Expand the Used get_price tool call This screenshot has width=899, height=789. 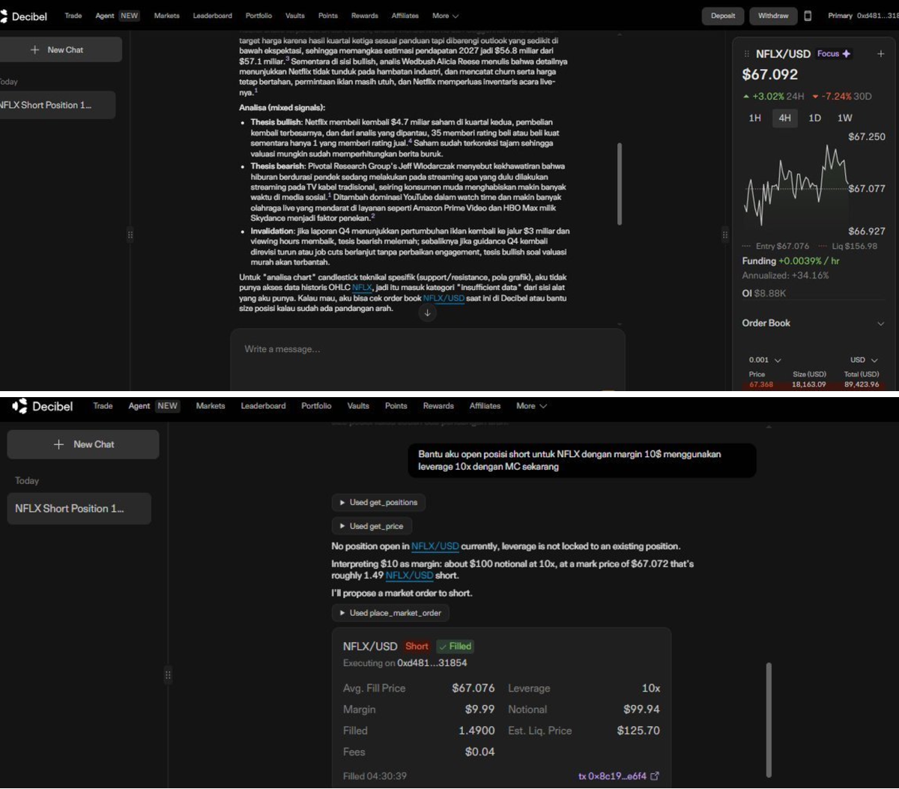coord(372,526)
